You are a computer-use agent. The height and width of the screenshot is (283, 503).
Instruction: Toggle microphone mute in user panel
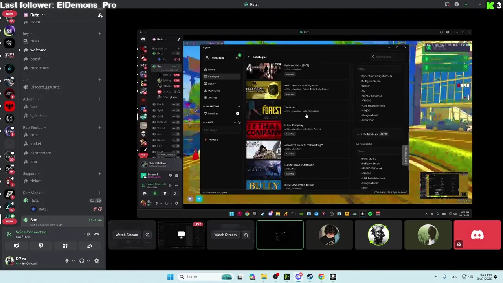tap(66, 261)
